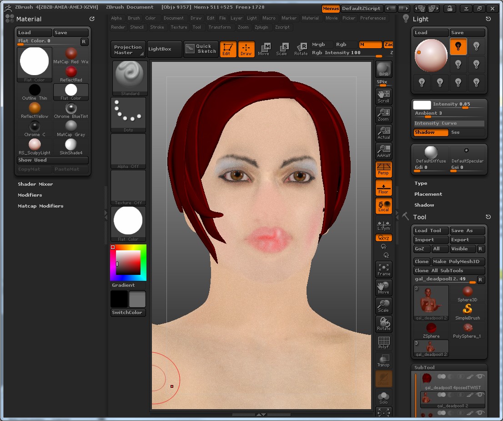Click the Clone All SubTools button
The width and height of the screenshot is (503, 421).
click(449, 270)
